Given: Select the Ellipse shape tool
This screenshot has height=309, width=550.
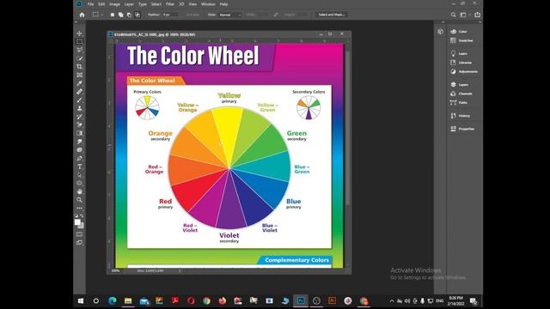Looking at the screenshot, I should point(80,183).
